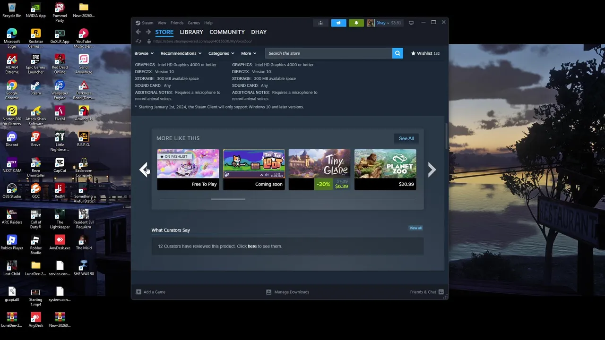Click the Manage Downloads label

(292, 292)
